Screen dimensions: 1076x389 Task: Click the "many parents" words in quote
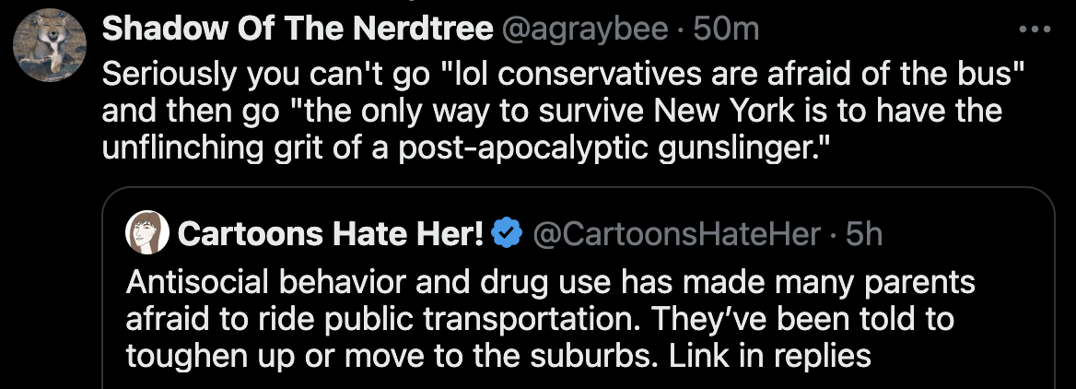pyautogui.click(x=873, y=283)
